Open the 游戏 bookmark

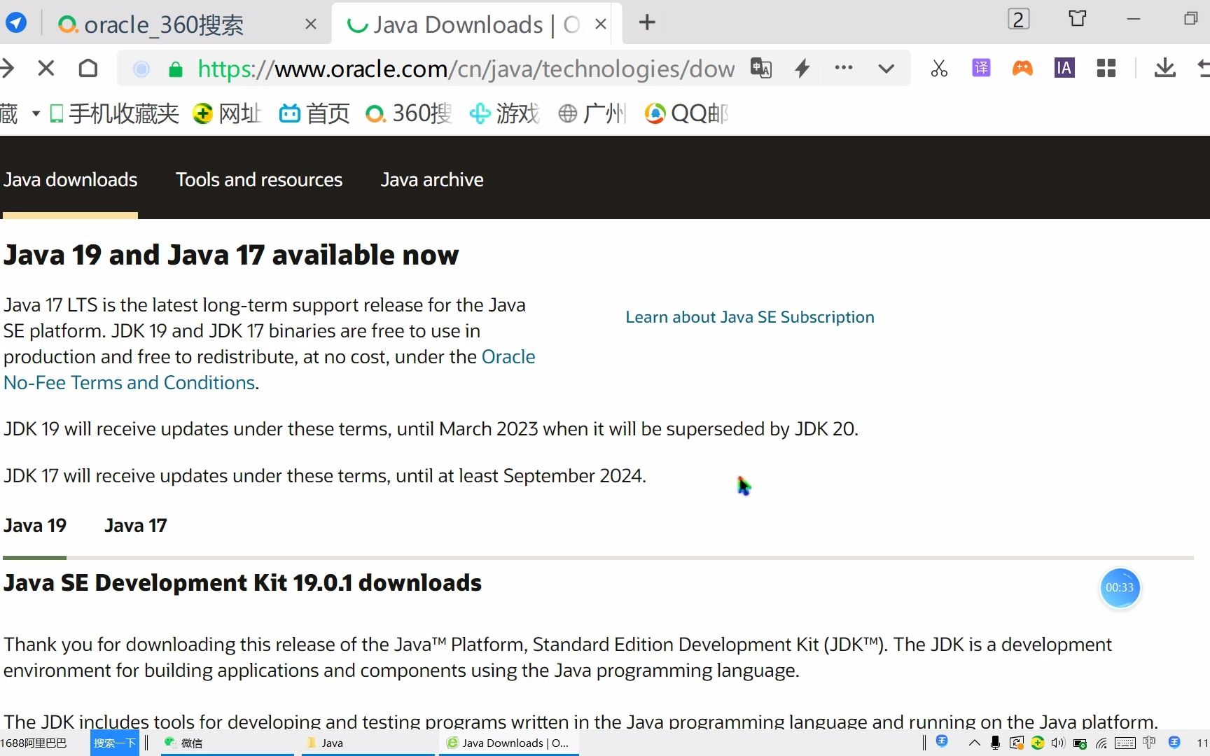point(505,113)
